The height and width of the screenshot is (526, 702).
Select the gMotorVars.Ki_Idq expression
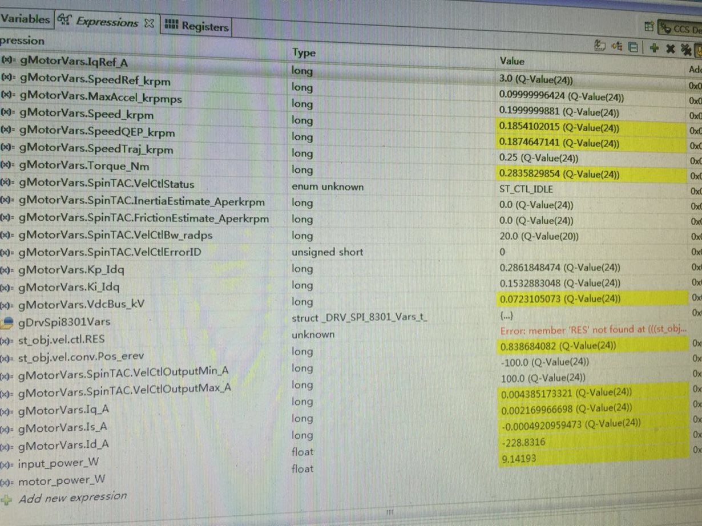click(x=69, y=286)
